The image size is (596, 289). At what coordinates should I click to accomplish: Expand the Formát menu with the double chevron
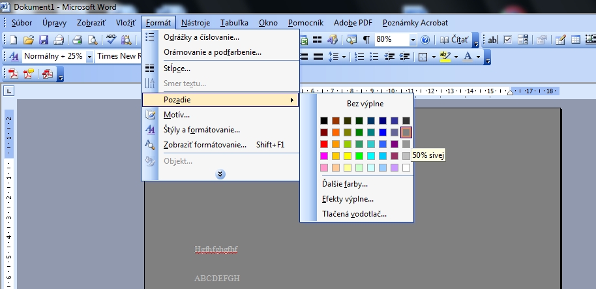tap(220, 174)
